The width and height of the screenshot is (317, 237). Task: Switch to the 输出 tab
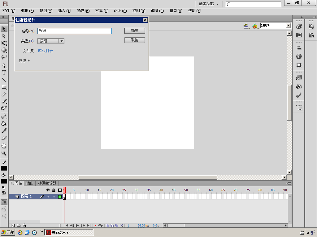coord(30,183)
